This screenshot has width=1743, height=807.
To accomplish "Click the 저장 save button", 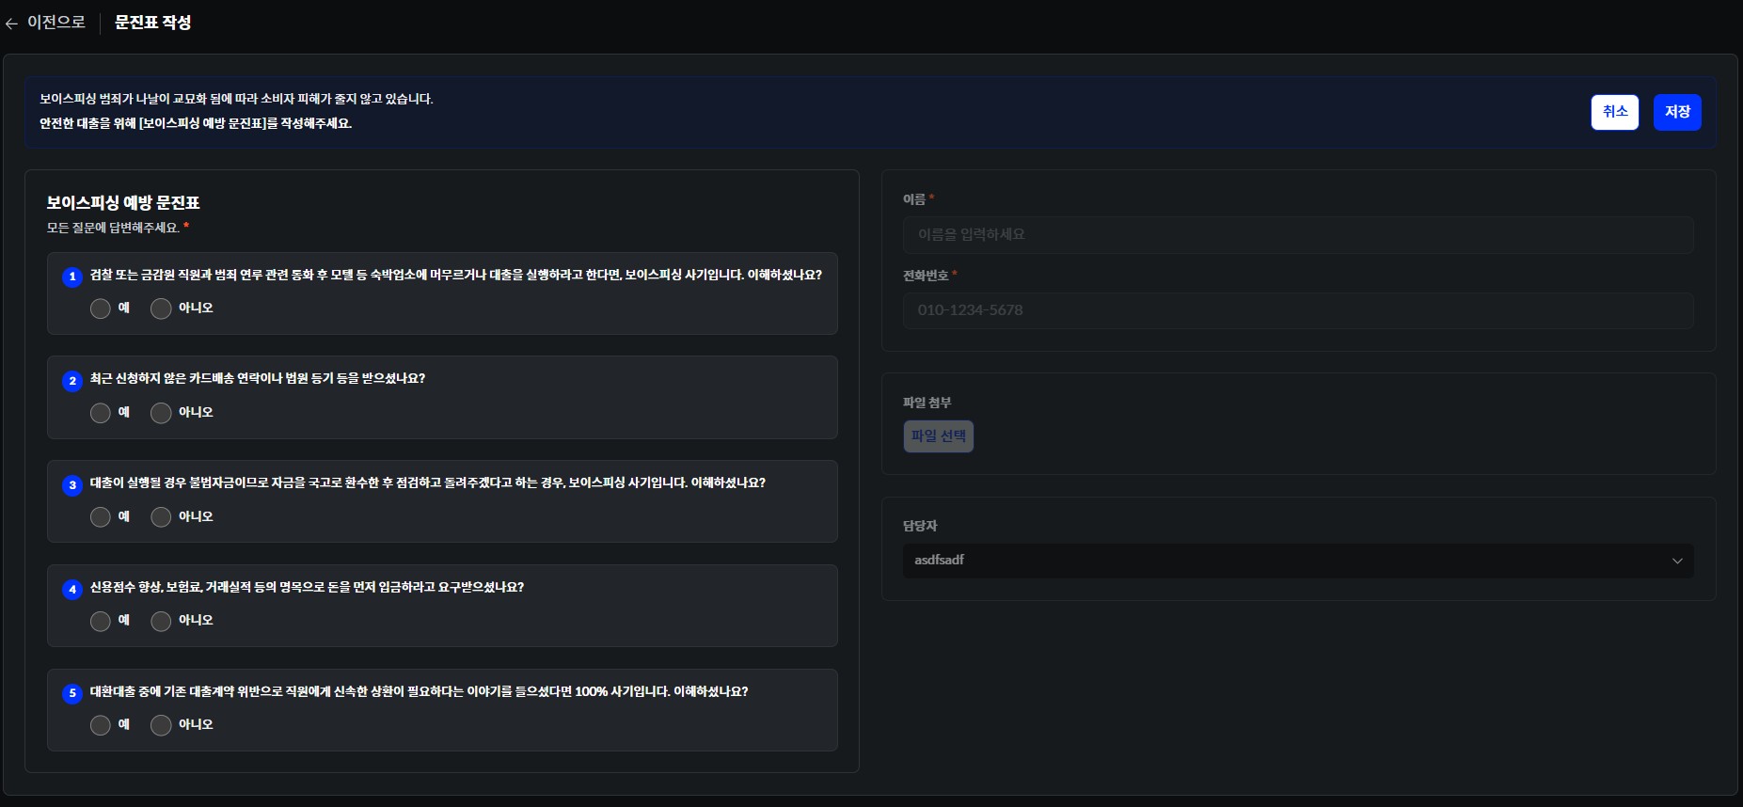I will click(x=1677, y=112).
